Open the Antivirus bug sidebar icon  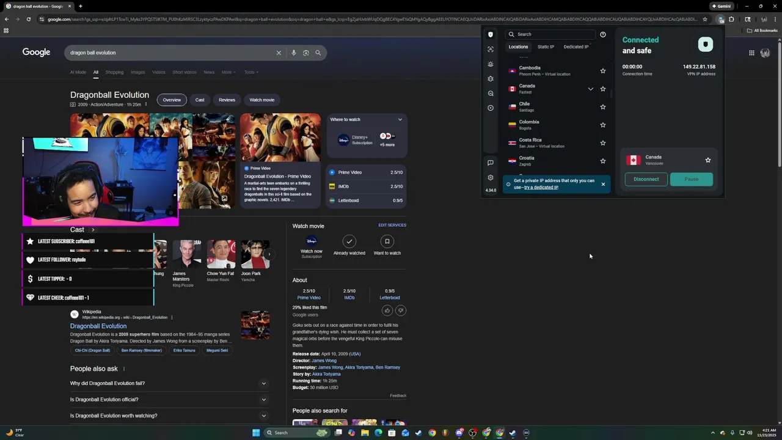pos(491,79)
